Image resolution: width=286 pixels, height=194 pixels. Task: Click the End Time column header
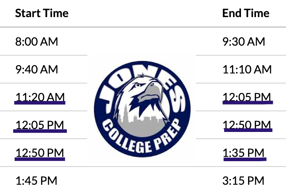[246, 14]
